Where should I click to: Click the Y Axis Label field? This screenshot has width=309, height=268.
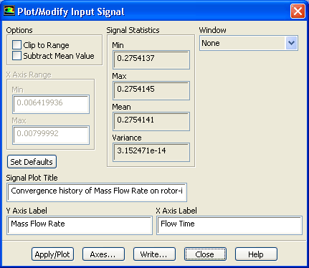pos(80,225)
